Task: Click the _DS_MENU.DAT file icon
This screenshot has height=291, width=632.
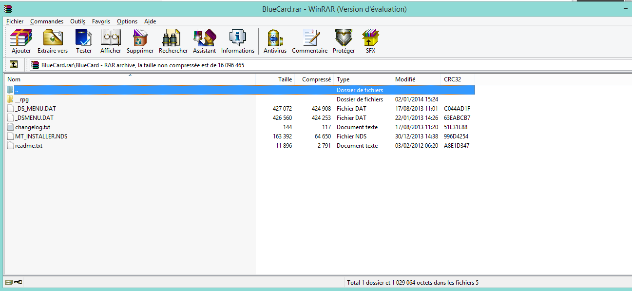Action: click(x=11, y=109)
